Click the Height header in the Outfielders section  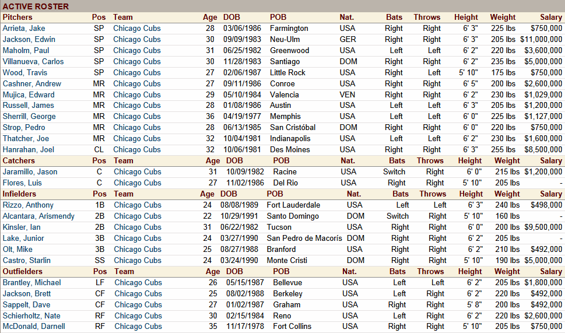[471, 271]
